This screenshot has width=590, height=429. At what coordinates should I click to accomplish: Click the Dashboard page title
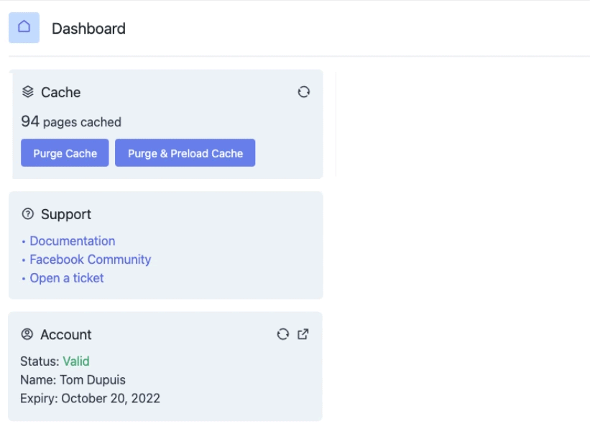[x=88, y=29]
